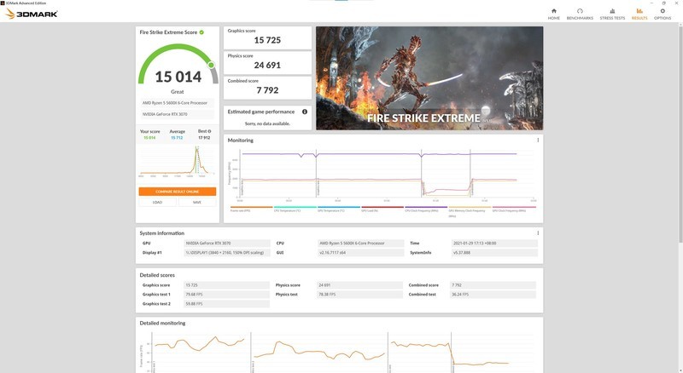Screen dimensions: 683x373
Task: Click the score distribution chart under Your score
Action: pos(177,159)
